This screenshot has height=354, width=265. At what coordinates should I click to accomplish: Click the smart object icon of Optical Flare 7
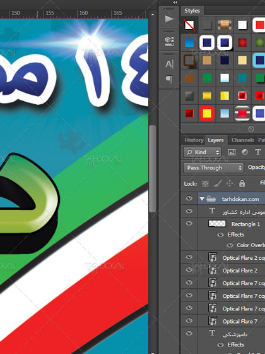pos(213,321)
